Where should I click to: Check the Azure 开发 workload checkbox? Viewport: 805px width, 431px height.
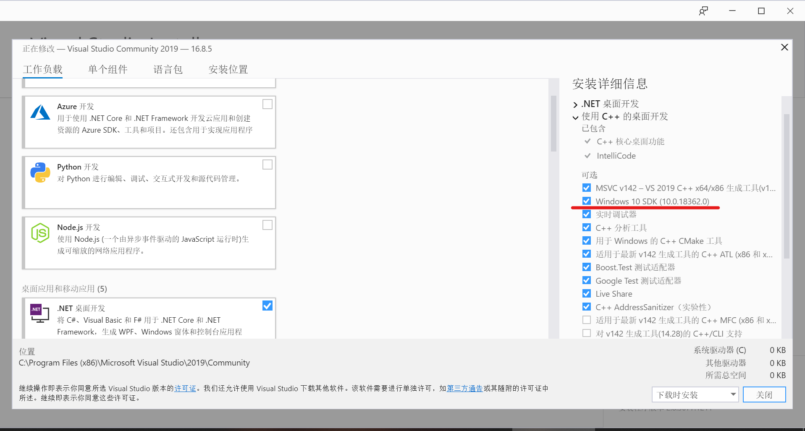(x=267, y=104)
